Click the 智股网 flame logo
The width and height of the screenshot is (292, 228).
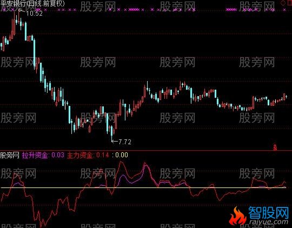coord(237,216)
